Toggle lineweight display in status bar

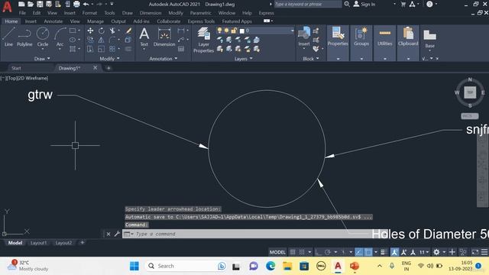point(384,252)
